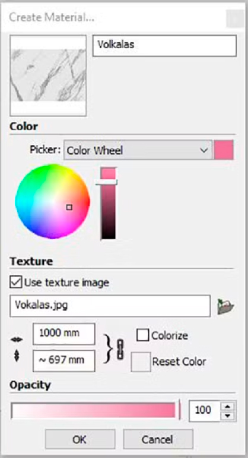Confirm material with OK button
248x458 pixels.
[80, 439]
